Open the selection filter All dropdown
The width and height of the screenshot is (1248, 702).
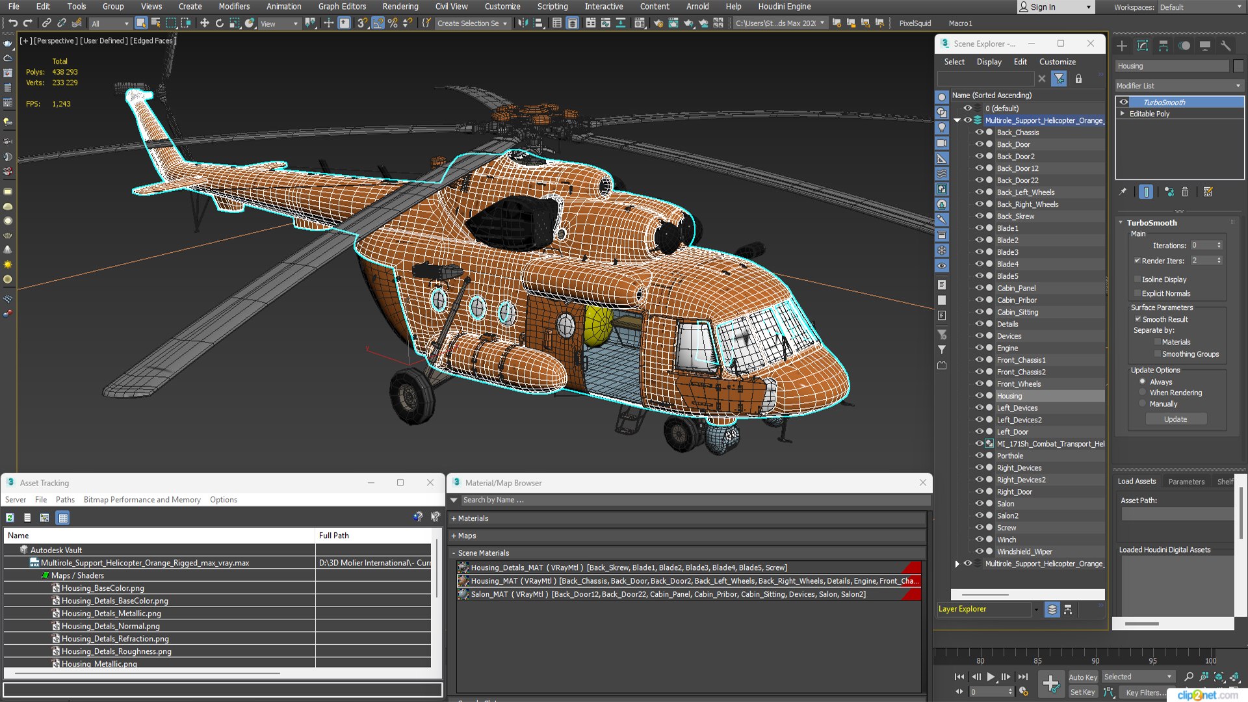pyautogui.click(x=110, y=23)
